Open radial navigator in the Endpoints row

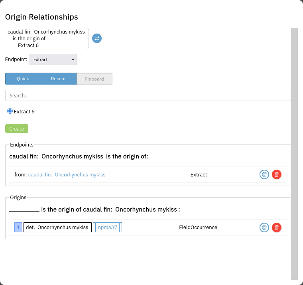(x=264, y=174)
